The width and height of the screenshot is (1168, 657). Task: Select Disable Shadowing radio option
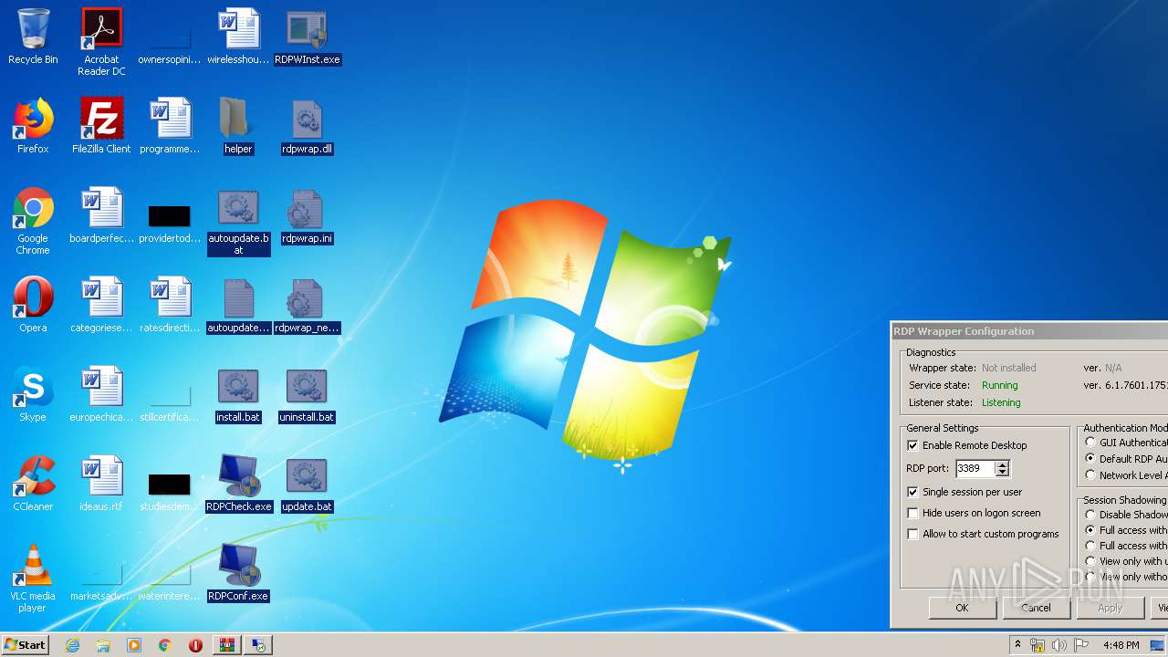(1090, 515)
